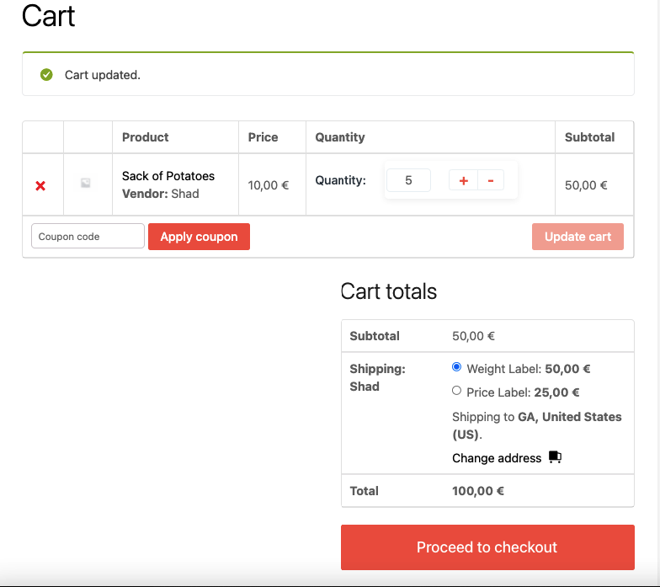660x587 pixels.
Task: Apply the coupon code
Action: tap(199, 237)
